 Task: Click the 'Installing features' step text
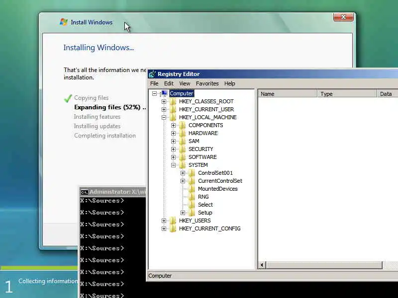(x=97, y=117)
